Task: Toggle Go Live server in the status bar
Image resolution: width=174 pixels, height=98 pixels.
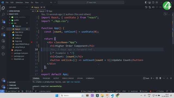Action: coord(144,91)
